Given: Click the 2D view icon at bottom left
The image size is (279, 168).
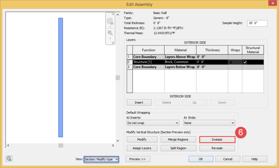Looking at the screenshot, I should click(x=9, y=159).
